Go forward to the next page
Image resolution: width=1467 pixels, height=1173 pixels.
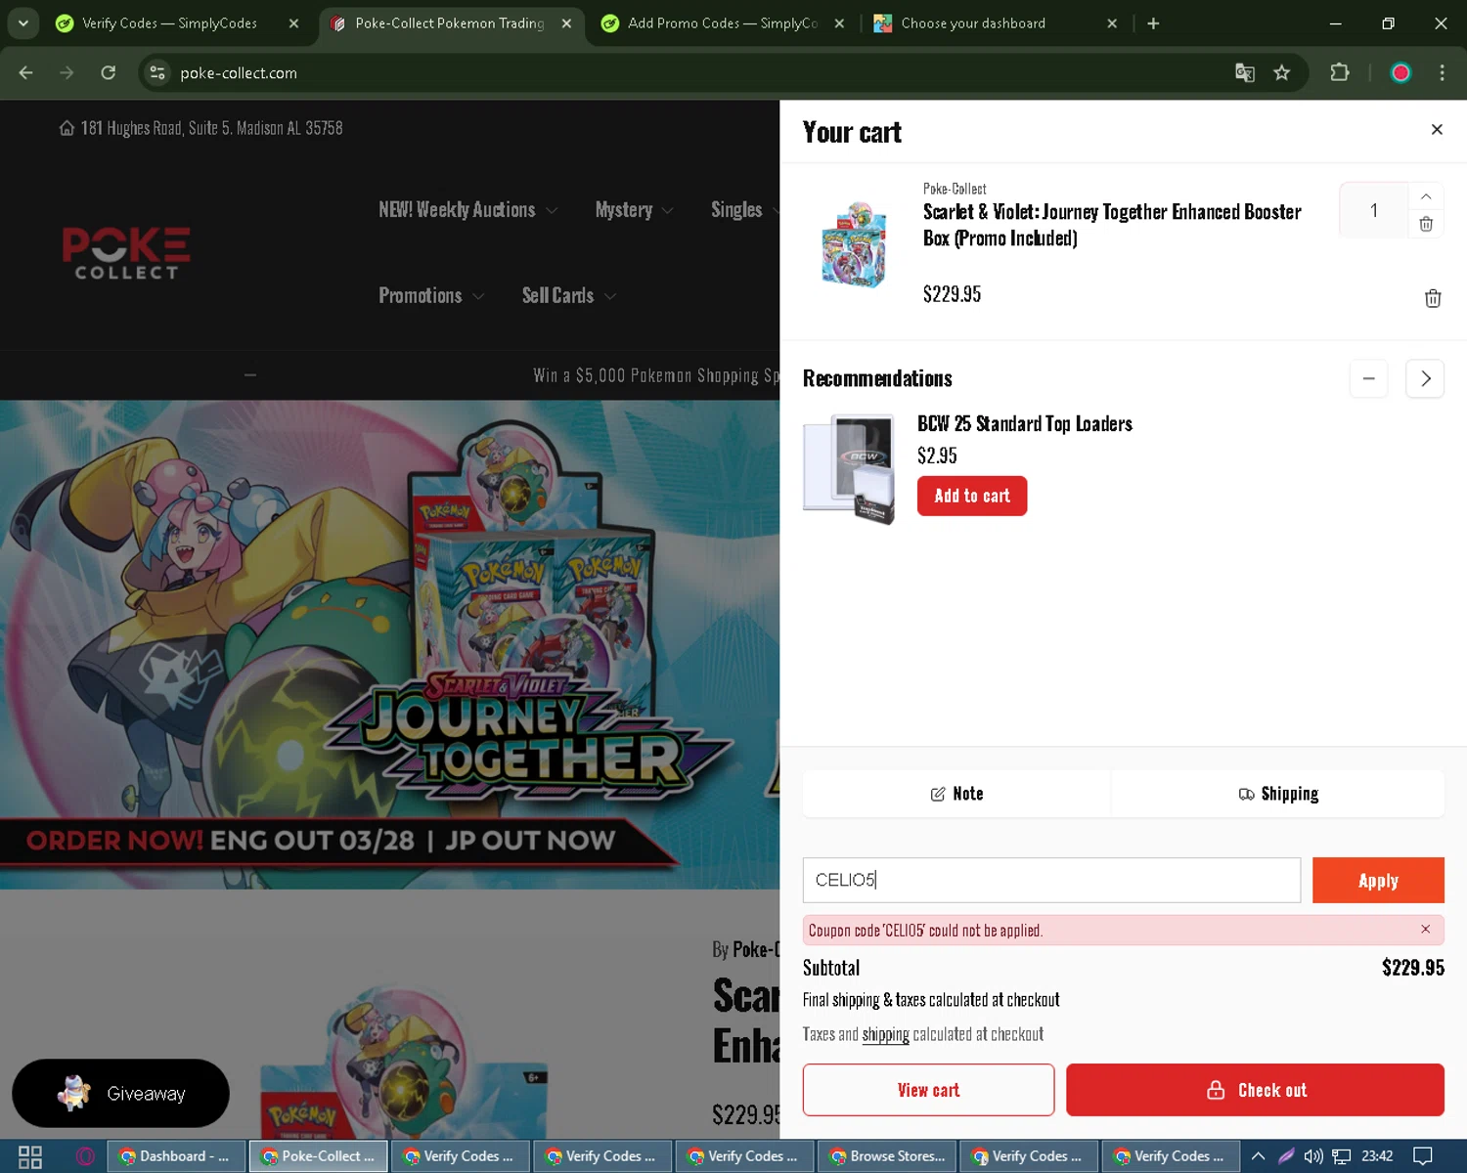click(67, 72)
